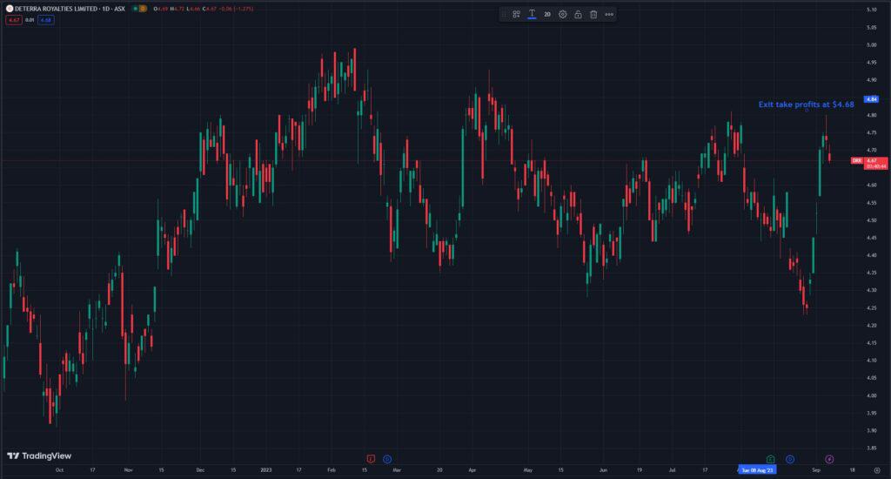
Task: Click the purple lightning event marker in September
Action: click(x=829, y=458)
